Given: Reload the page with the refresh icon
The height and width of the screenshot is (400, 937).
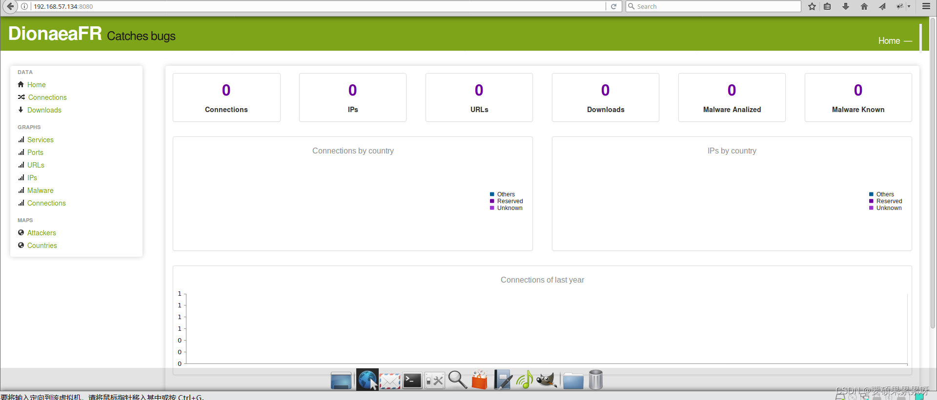Looking at the screenshot, I should coord(613,6).
